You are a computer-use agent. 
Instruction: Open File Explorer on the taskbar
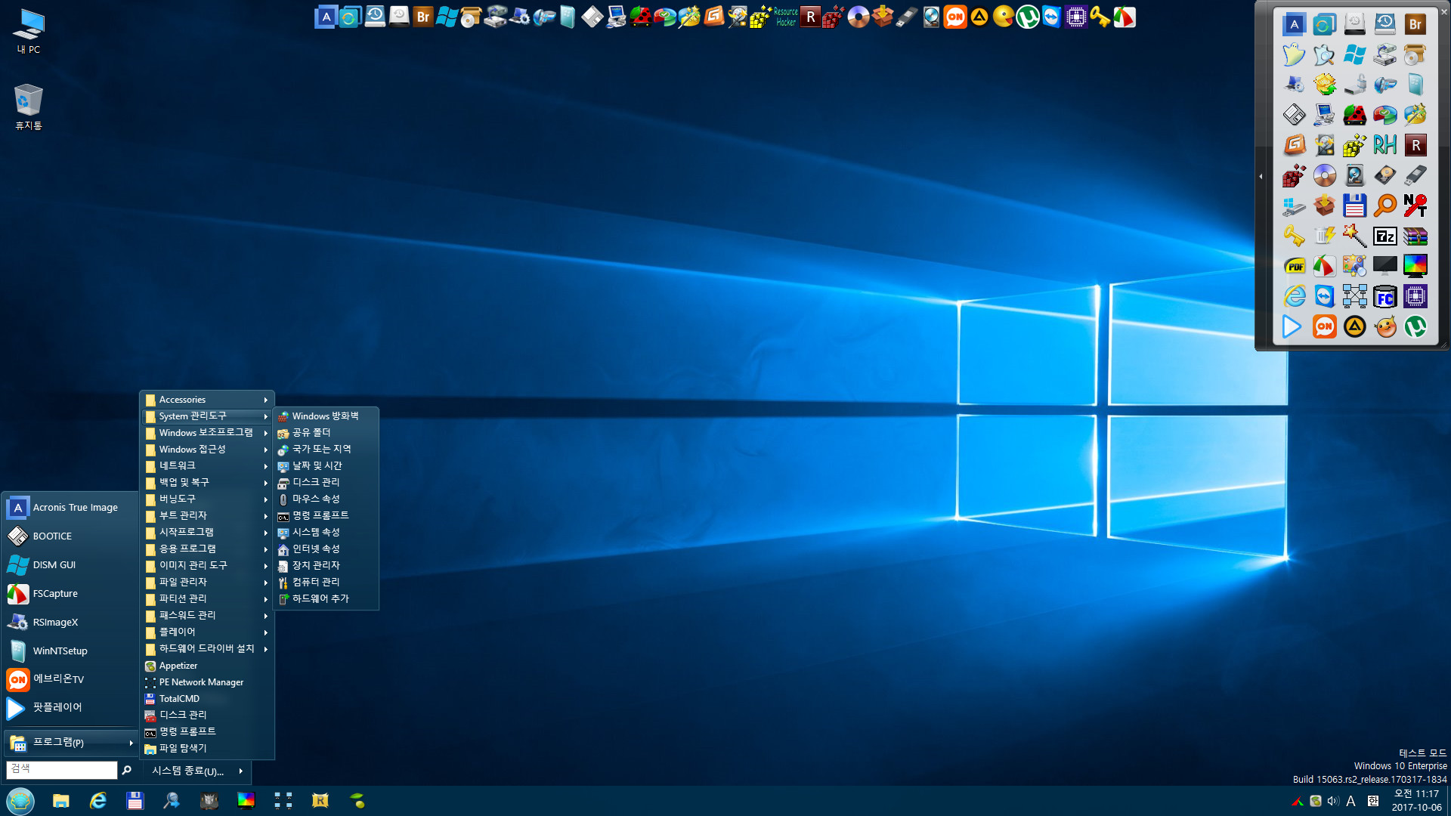[61, 801]
